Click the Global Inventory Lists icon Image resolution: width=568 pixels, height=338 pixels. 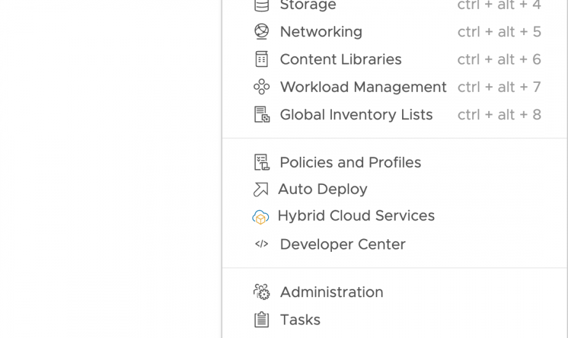(262, 115)
